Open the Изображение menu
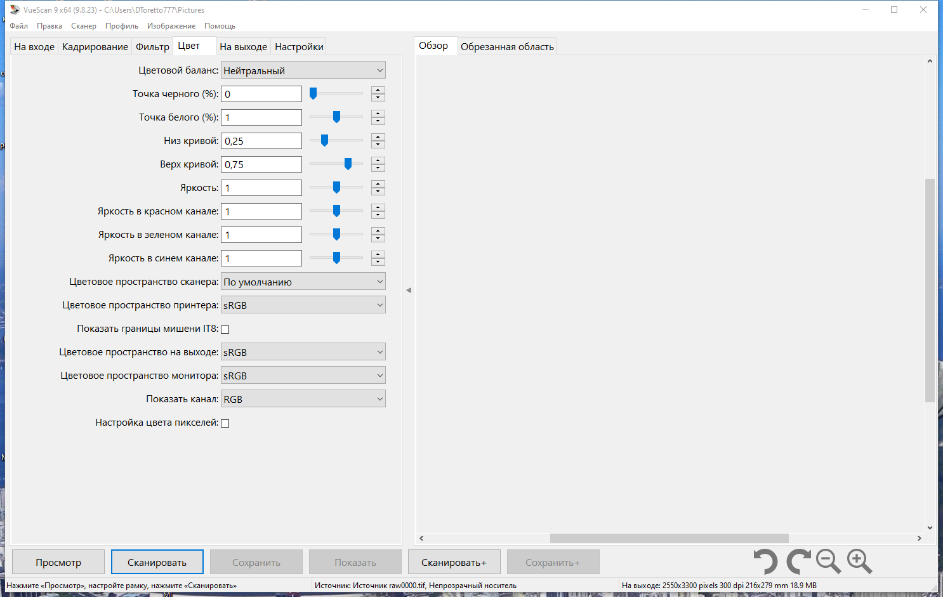The height and width of the screenshot is (597, 943). [x=171, y=26]
